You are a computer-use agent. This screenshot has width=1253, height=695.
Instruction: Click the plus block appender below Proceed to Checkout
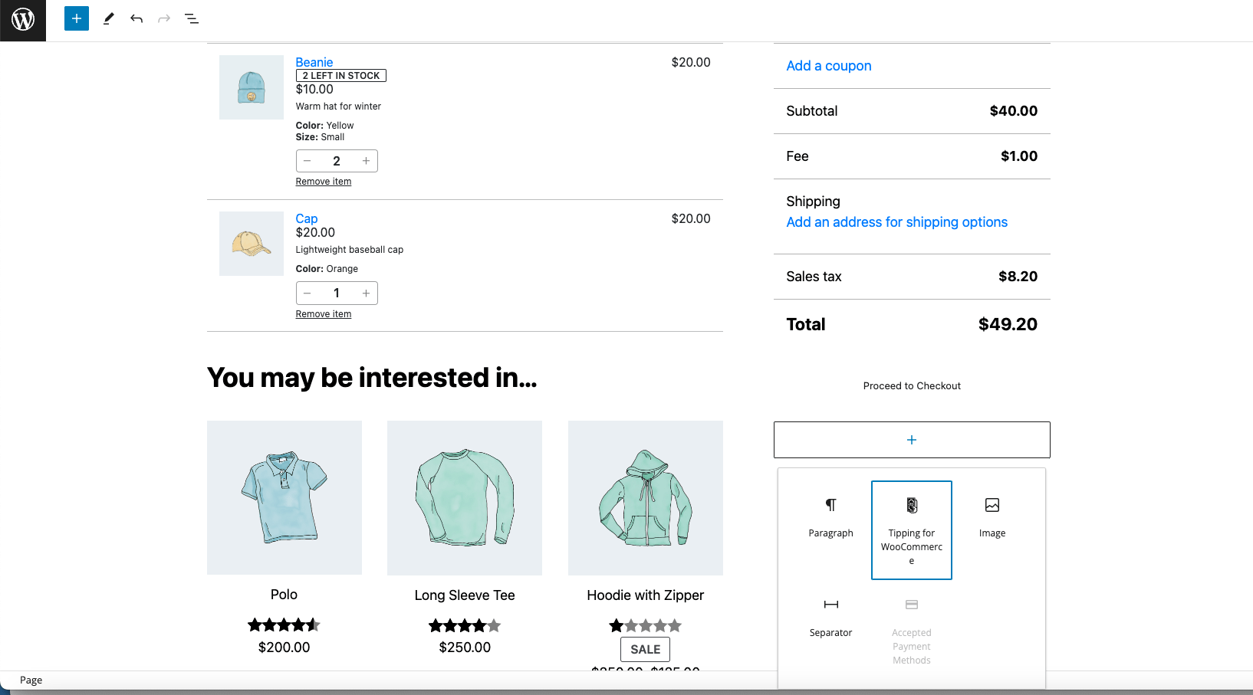pos(911,440)
